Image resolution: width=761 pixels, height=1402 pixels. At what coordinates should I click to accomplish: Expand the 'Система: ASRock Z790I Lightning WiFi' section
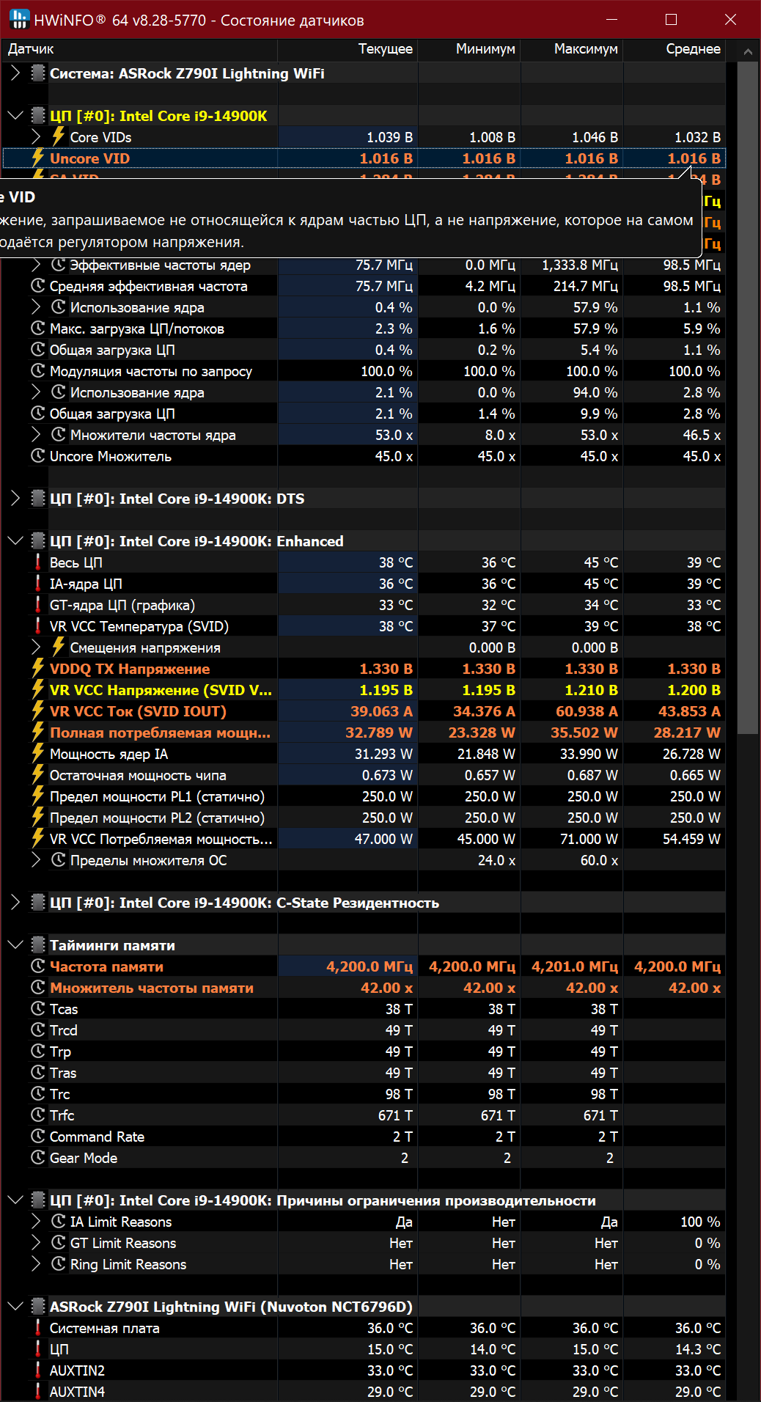[x=15, y=73]
